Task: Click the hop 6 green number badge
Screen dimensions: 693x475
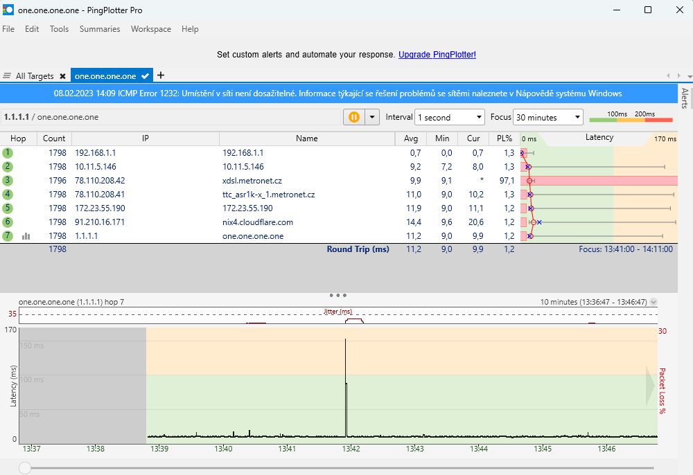Action: [8, 222]
